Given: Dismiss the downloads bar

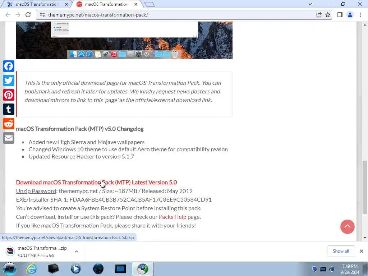Looking at the screenshot, I should pyautogui.click(x=362, y=251).
